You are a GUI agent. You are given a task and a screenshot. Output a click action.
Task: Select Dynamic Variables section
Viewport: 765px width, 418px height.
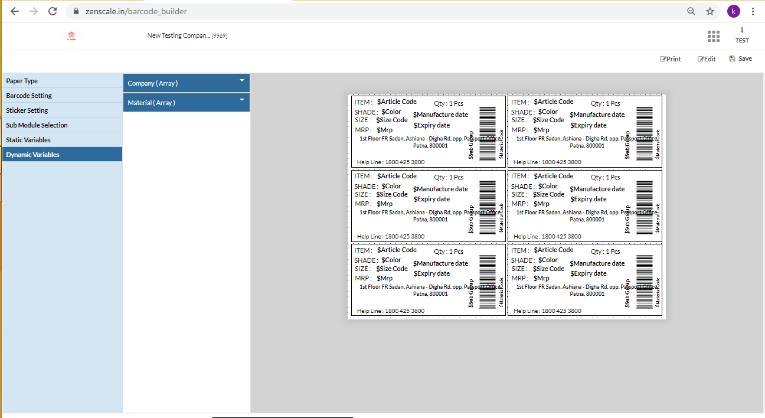point(62,155)
